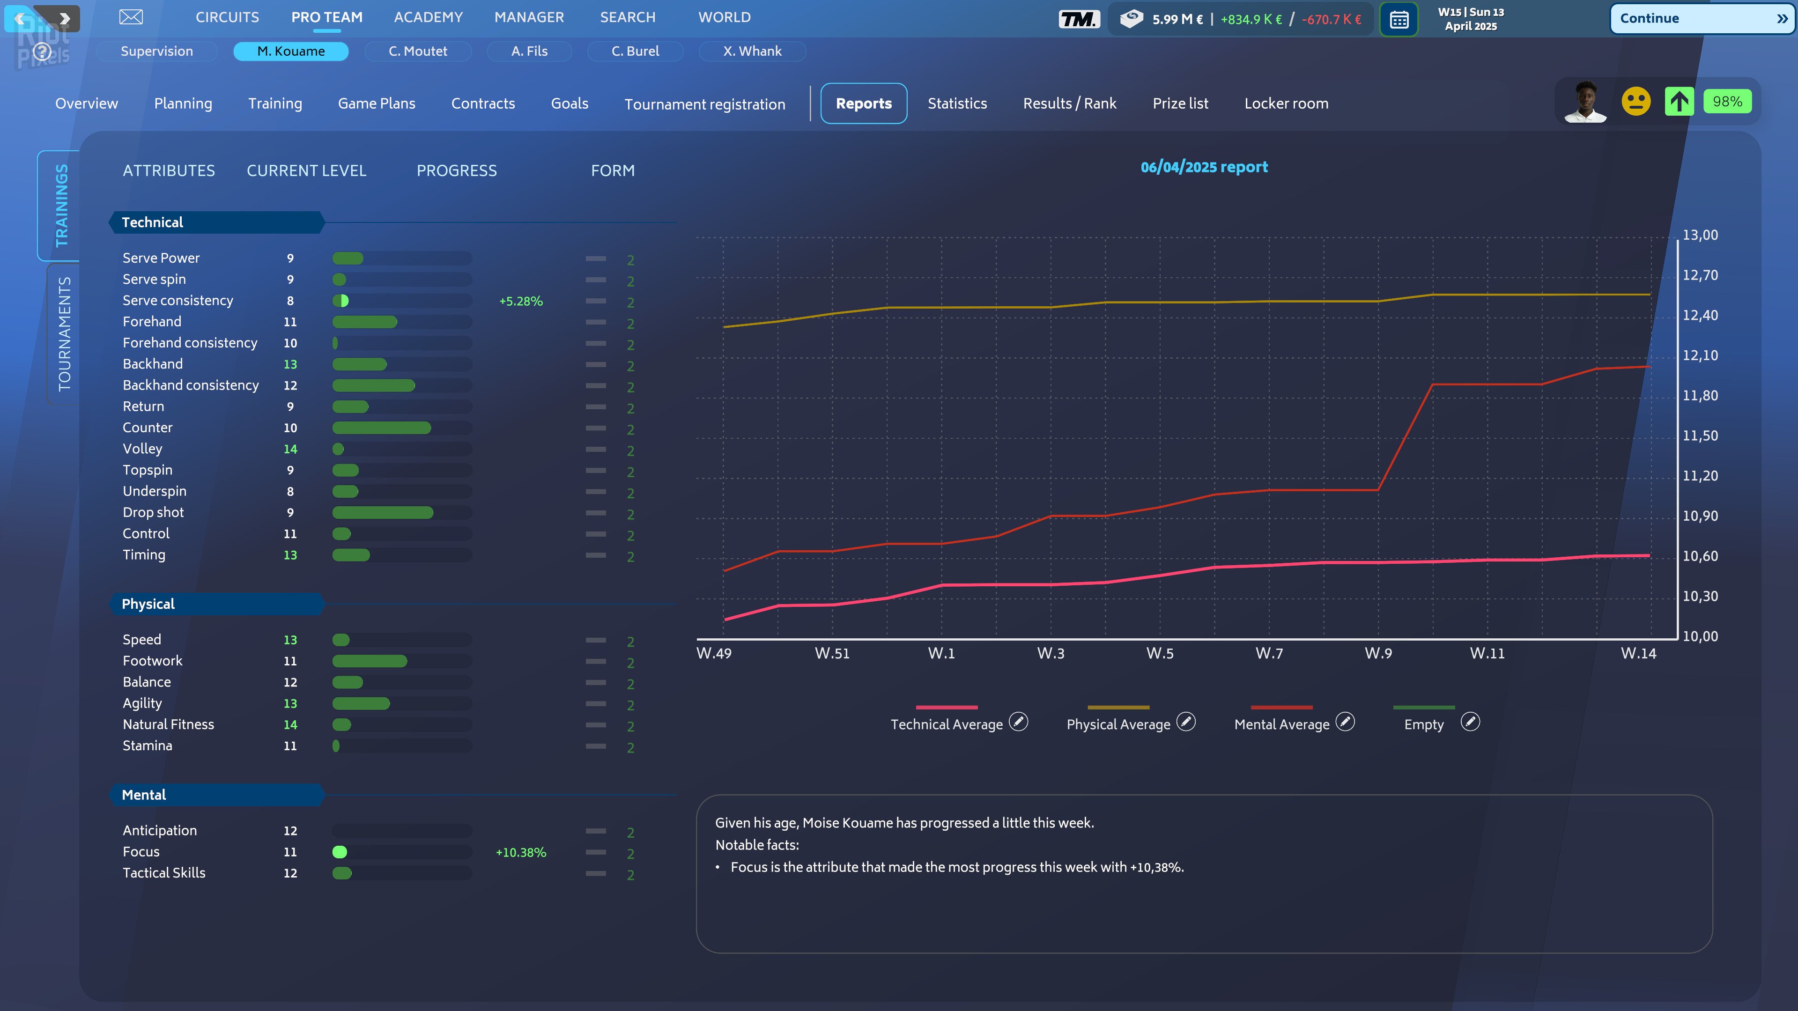This screenshot has width=1798, height=1011.
Task: Open the Statistics tab
Action: click(x=957, y=103)
